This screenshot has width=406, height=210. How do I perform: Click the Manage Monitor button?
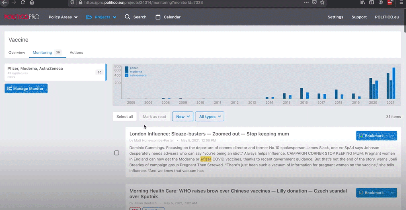tap(26, 89)
